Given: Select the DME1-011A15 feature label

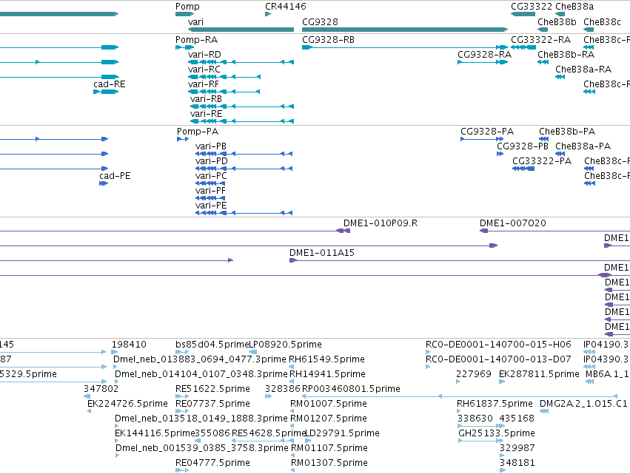Looking at the screenshot, I should pyautogui.click(x=322, y=253).
